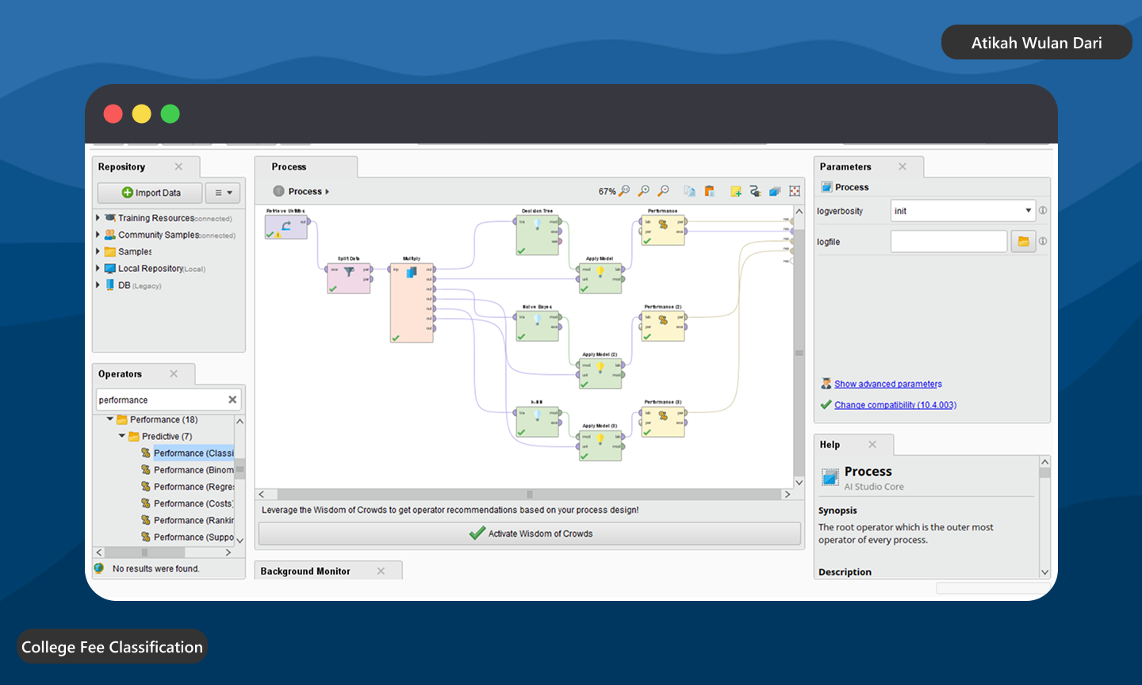This screenshot has width=1142, height=685.
Task: Select Performance (Costs) operator in tree
Action: pos(194,503)
